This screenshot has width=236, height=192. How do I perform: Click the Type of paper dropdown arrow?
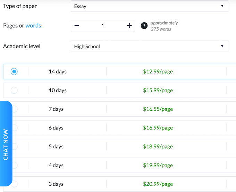[x=222, y=6]
